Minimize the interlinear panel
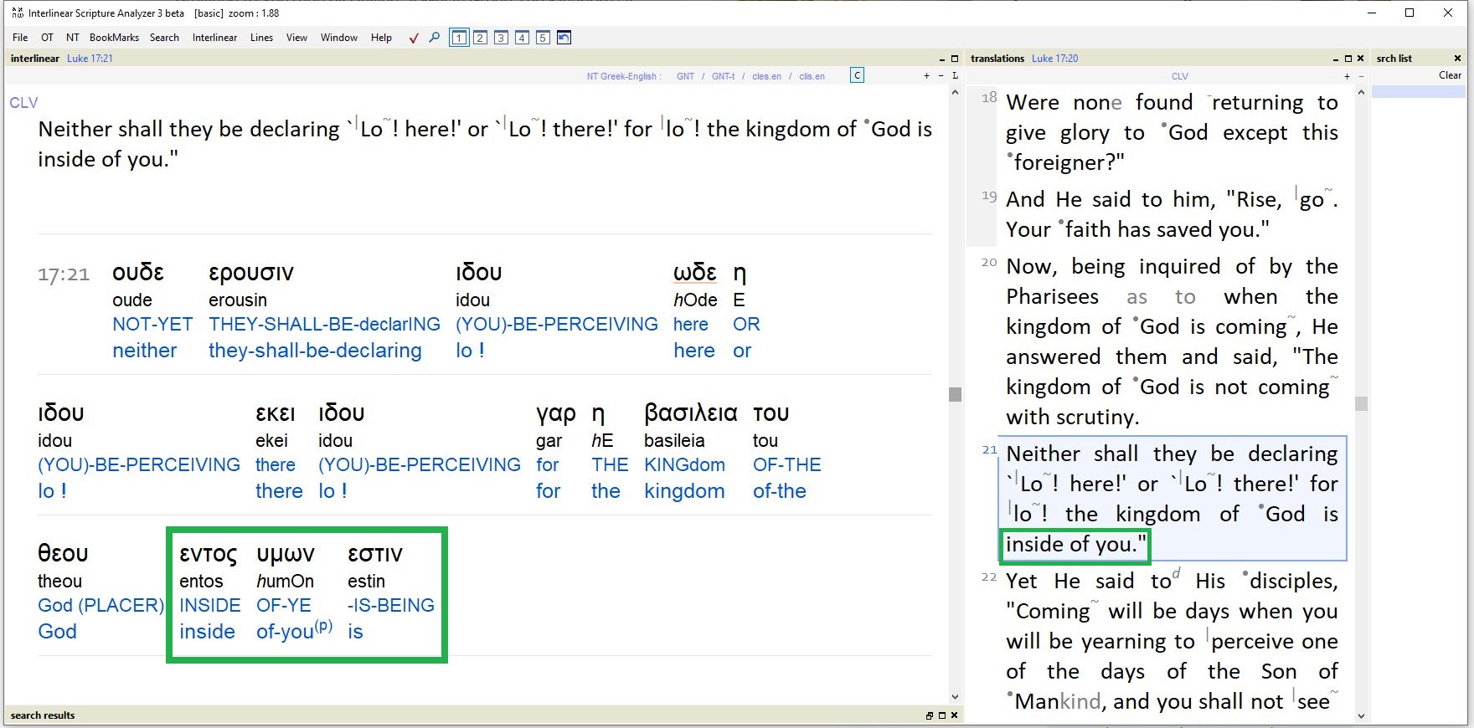 (941, 59)
